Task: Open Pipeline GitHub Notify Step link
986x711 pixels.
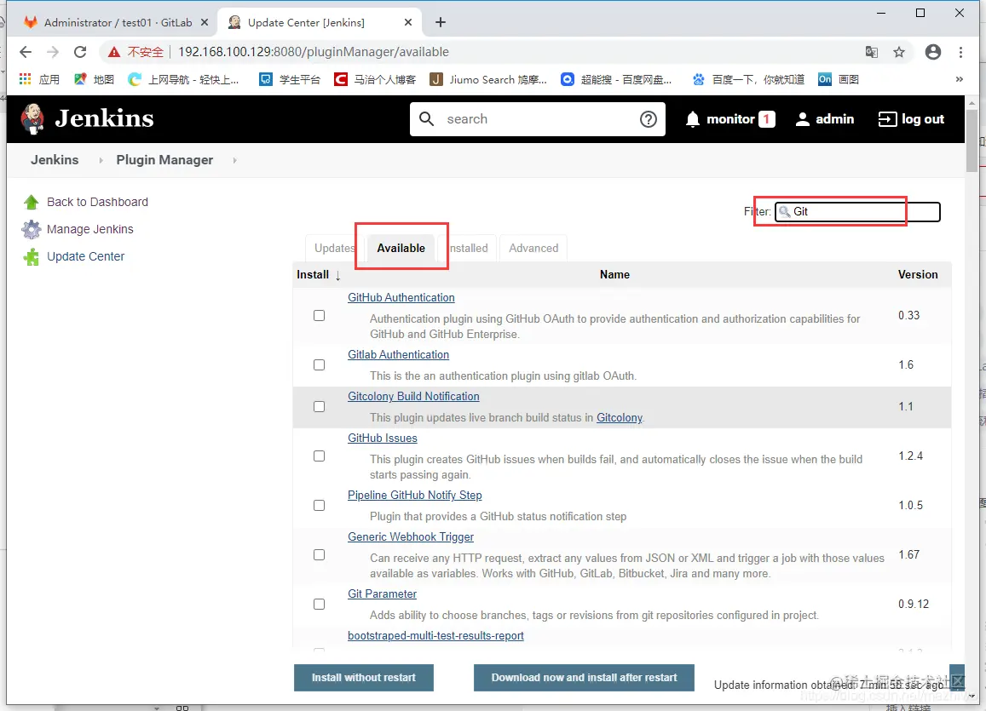Action: (414, 495)
